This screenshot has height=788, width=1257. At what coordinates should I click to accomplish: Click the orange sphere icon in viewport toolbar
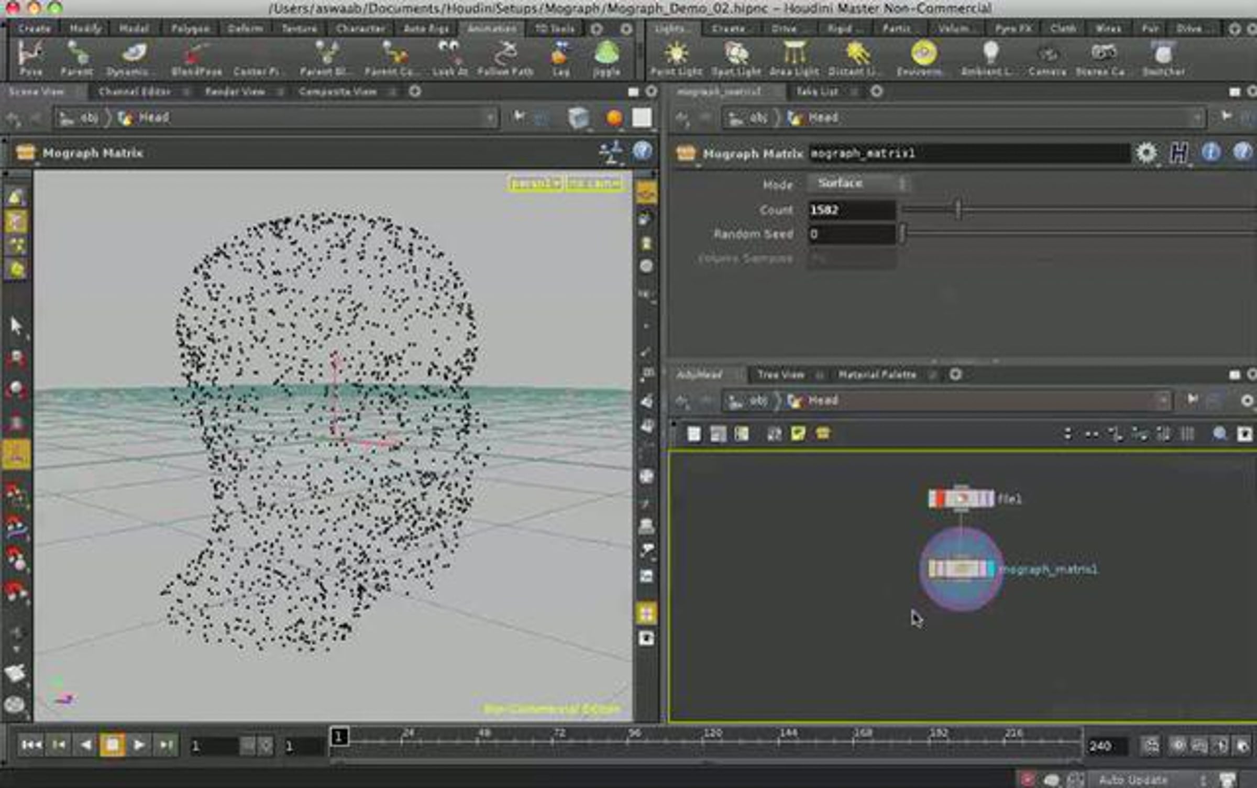click(614, 118)
